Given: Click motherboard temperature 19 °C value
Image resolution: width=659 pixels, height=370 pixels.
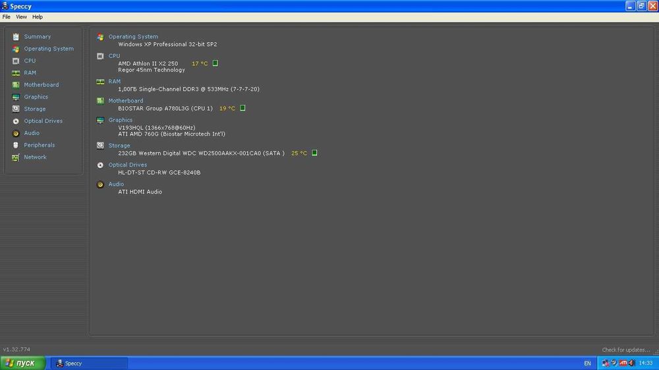Looking at the screenshot, I should coord(227,109).
